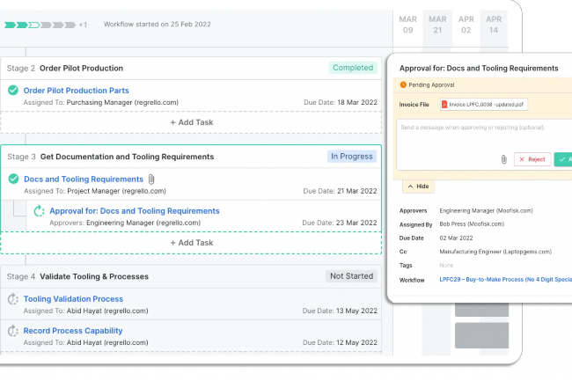Click the Gantt bar for Tooling Validation Process
Viewport: 572px width, 381px height.
tap(481, 310)
